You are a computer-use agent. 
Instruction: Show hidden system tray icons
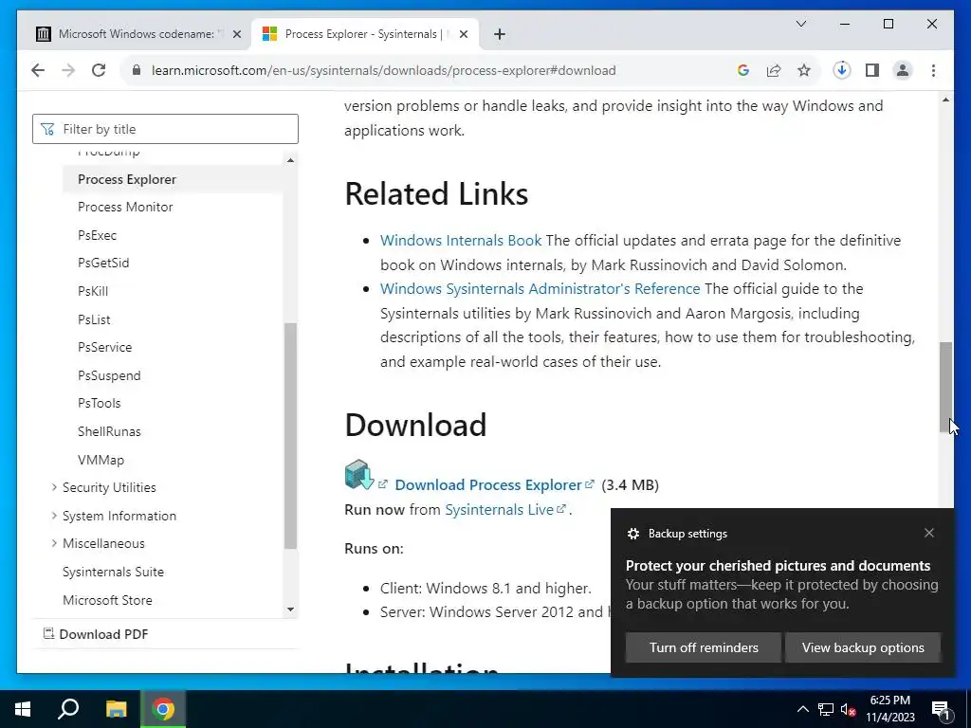pyautogui.click(x=802, y=709)
